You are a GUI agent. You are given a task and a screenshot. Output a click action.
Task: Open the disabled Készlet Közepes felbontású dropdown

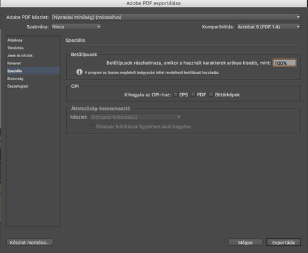(135, 117)
